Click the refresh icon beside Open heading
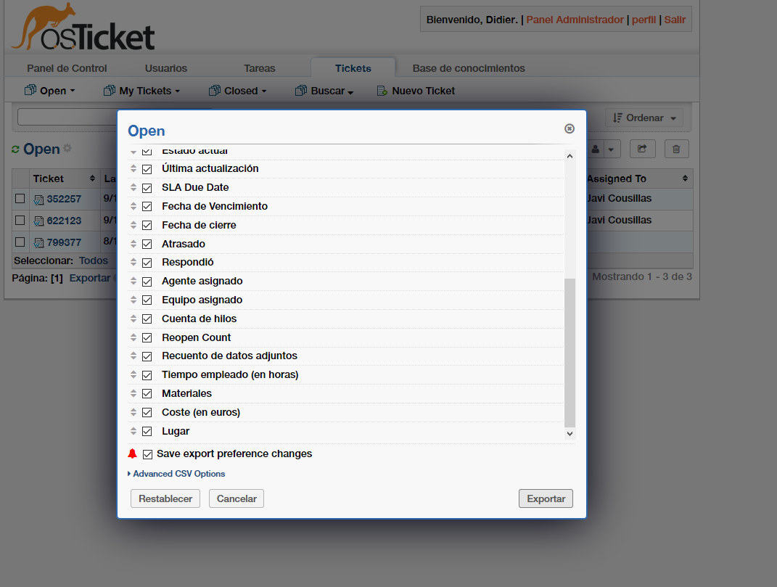Image resolution: width=777 pixels, height=587 pixels. [x=16, y=149]
